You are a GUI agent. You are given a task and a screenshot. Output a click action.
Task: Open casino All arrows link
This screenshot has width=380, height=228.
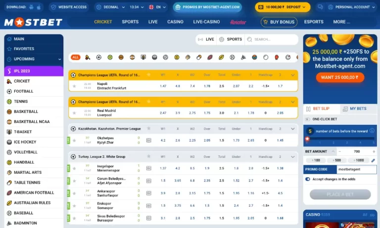click(369, 215)
